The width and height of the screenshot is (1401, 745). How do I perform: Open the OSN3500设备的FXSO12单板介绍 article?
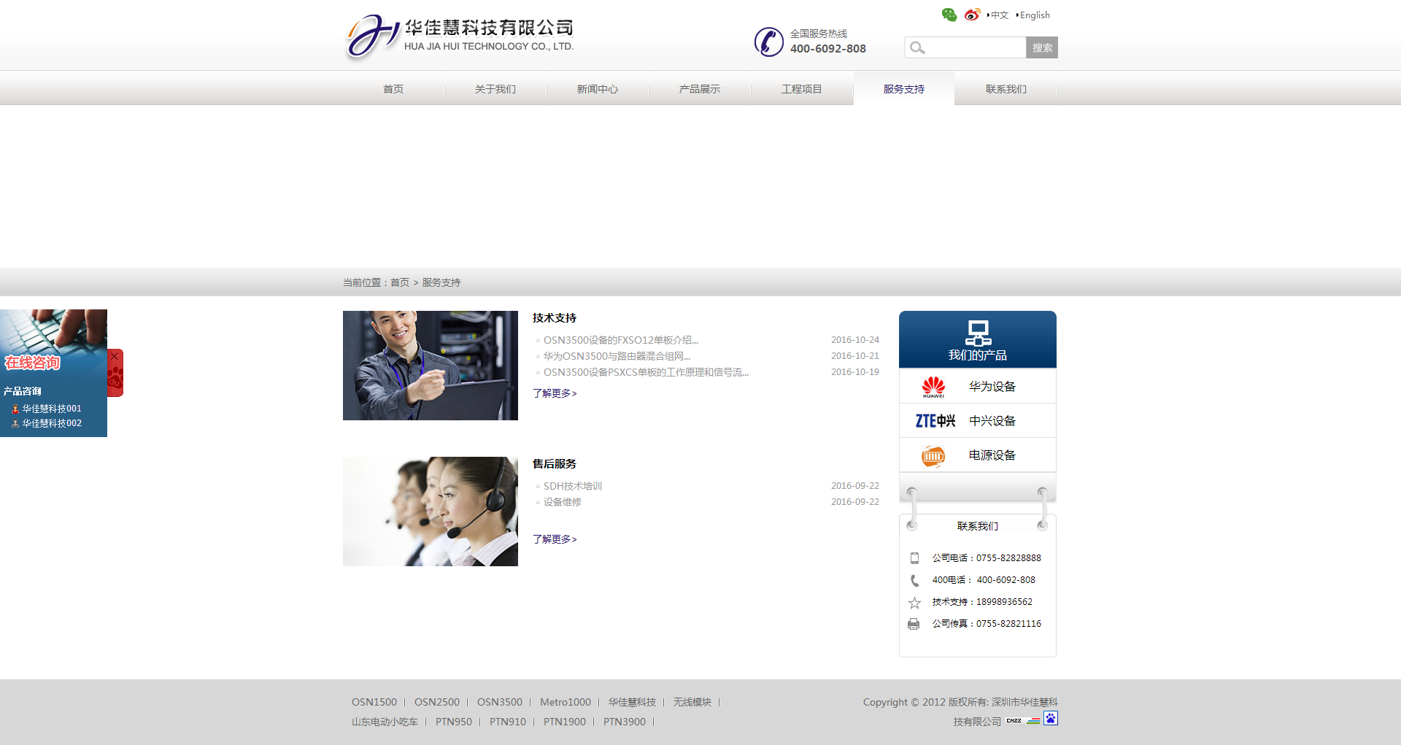(621, 340)
